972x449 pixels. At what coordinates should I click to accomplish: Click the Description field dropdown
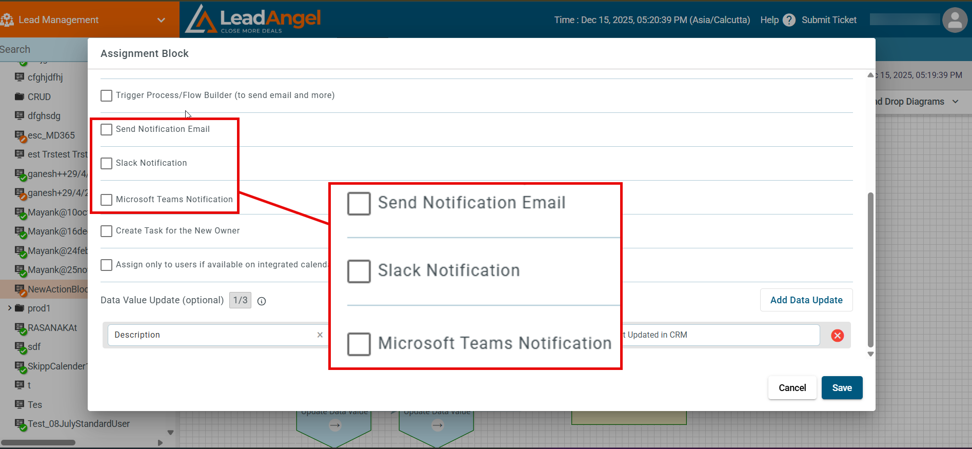217,335
